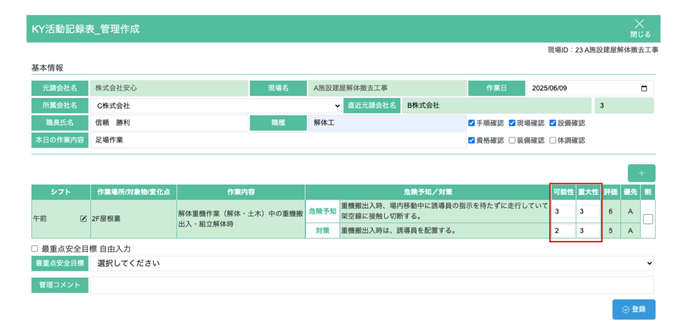The height and width of the screenshot is (331, 687).
Task: Click the 本日の作業内容 field with 足場作業
Action: (x=278, y=140)
